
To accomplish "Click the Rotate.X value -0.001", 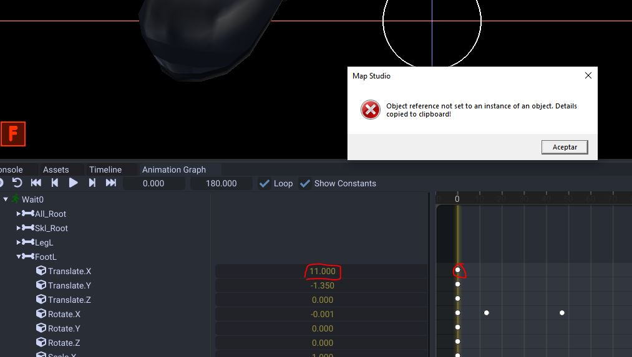I will click(x=322, y=314).
